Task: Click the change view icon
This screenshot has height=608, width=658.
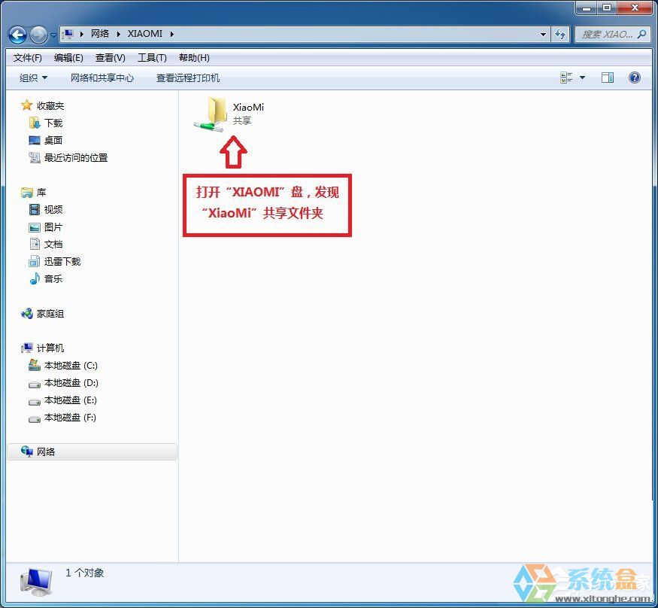Action: (x=566, y=78)
